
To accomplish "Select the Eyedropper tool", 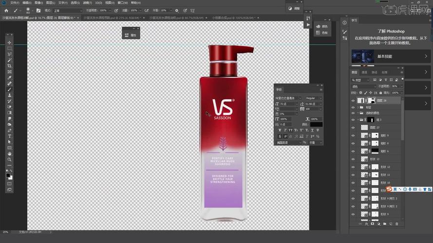I will pyautogui.click(x=9, y=78).
